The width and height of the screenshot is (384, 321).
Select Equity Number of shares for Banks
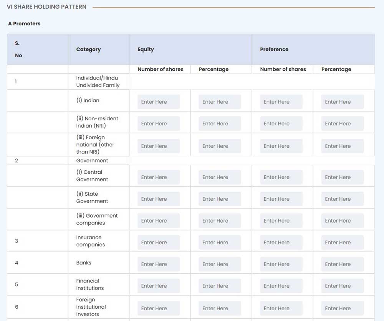point(159,264)
